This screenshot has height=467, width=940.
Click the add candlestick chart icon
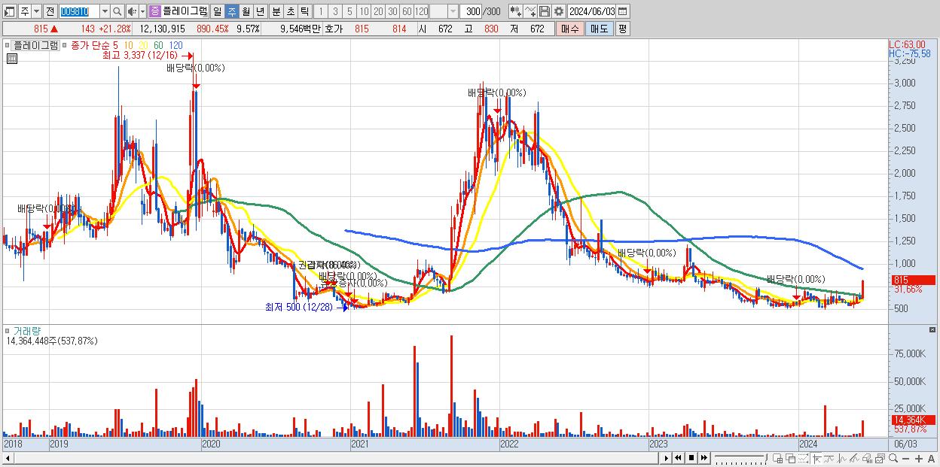[515, 11]
